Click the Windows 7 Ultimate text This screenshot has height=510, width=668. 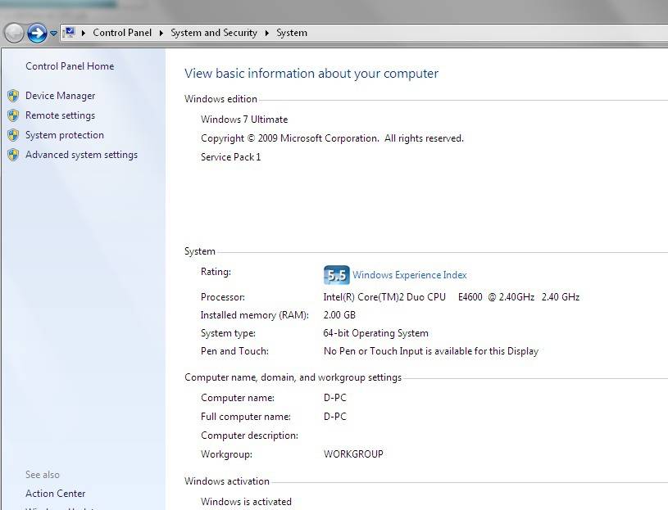244,119
